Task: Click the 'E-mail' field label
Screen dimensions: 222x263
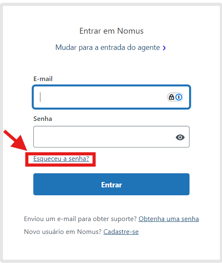Action: click(x=43, y=79)
